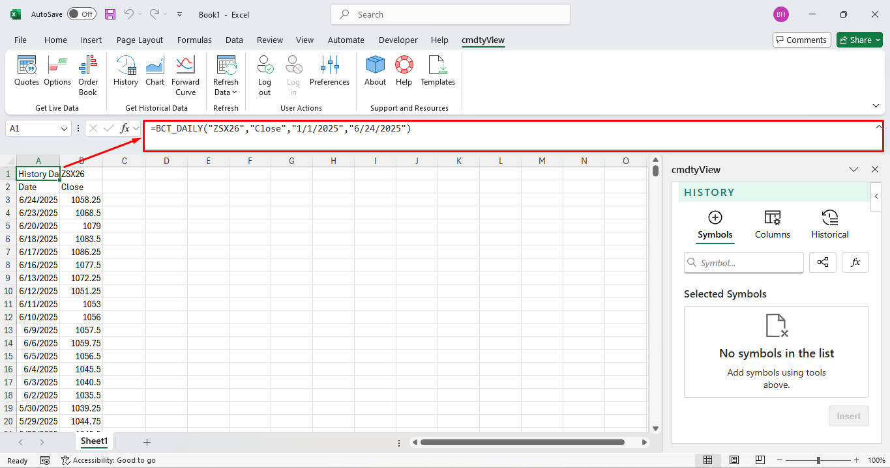The height and width of the screenshot is (468, 890).
Task: Open the Customize Quick Access Toolbar dropdown
Action: [180, 14]
